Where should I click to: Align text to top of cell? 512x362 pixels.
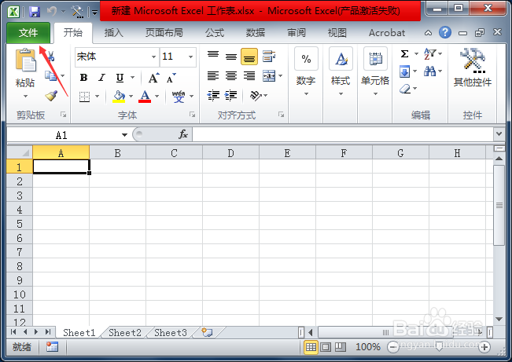(213, 56)
